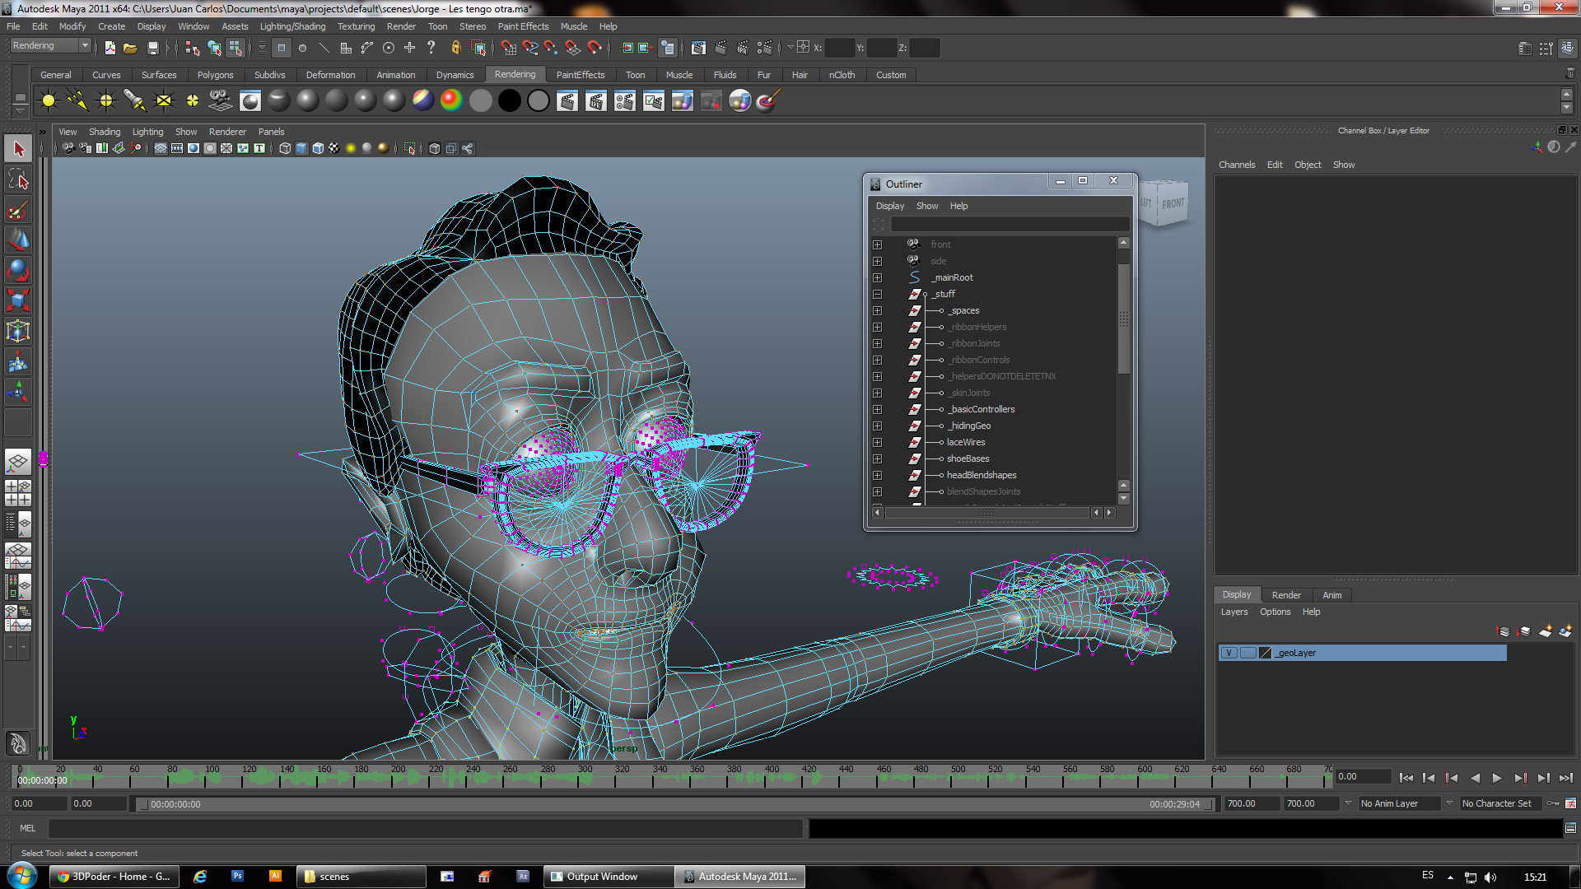Toggle the Auto Keyframe key icon
Viewport: 1581px width, 889px height.
coord(1552,803)
